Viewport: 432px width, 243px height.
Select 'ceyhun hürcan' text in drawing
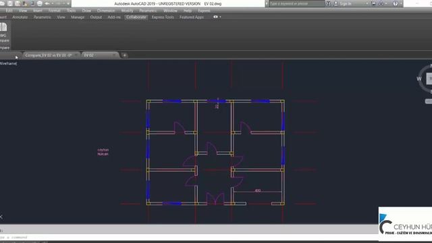click(103, 152)
